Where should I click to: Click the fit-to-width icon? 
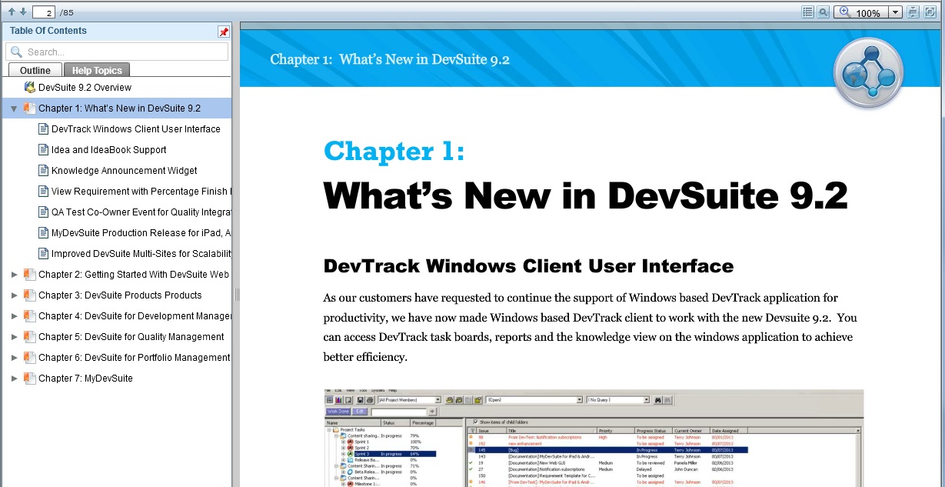tap(913, 12)
